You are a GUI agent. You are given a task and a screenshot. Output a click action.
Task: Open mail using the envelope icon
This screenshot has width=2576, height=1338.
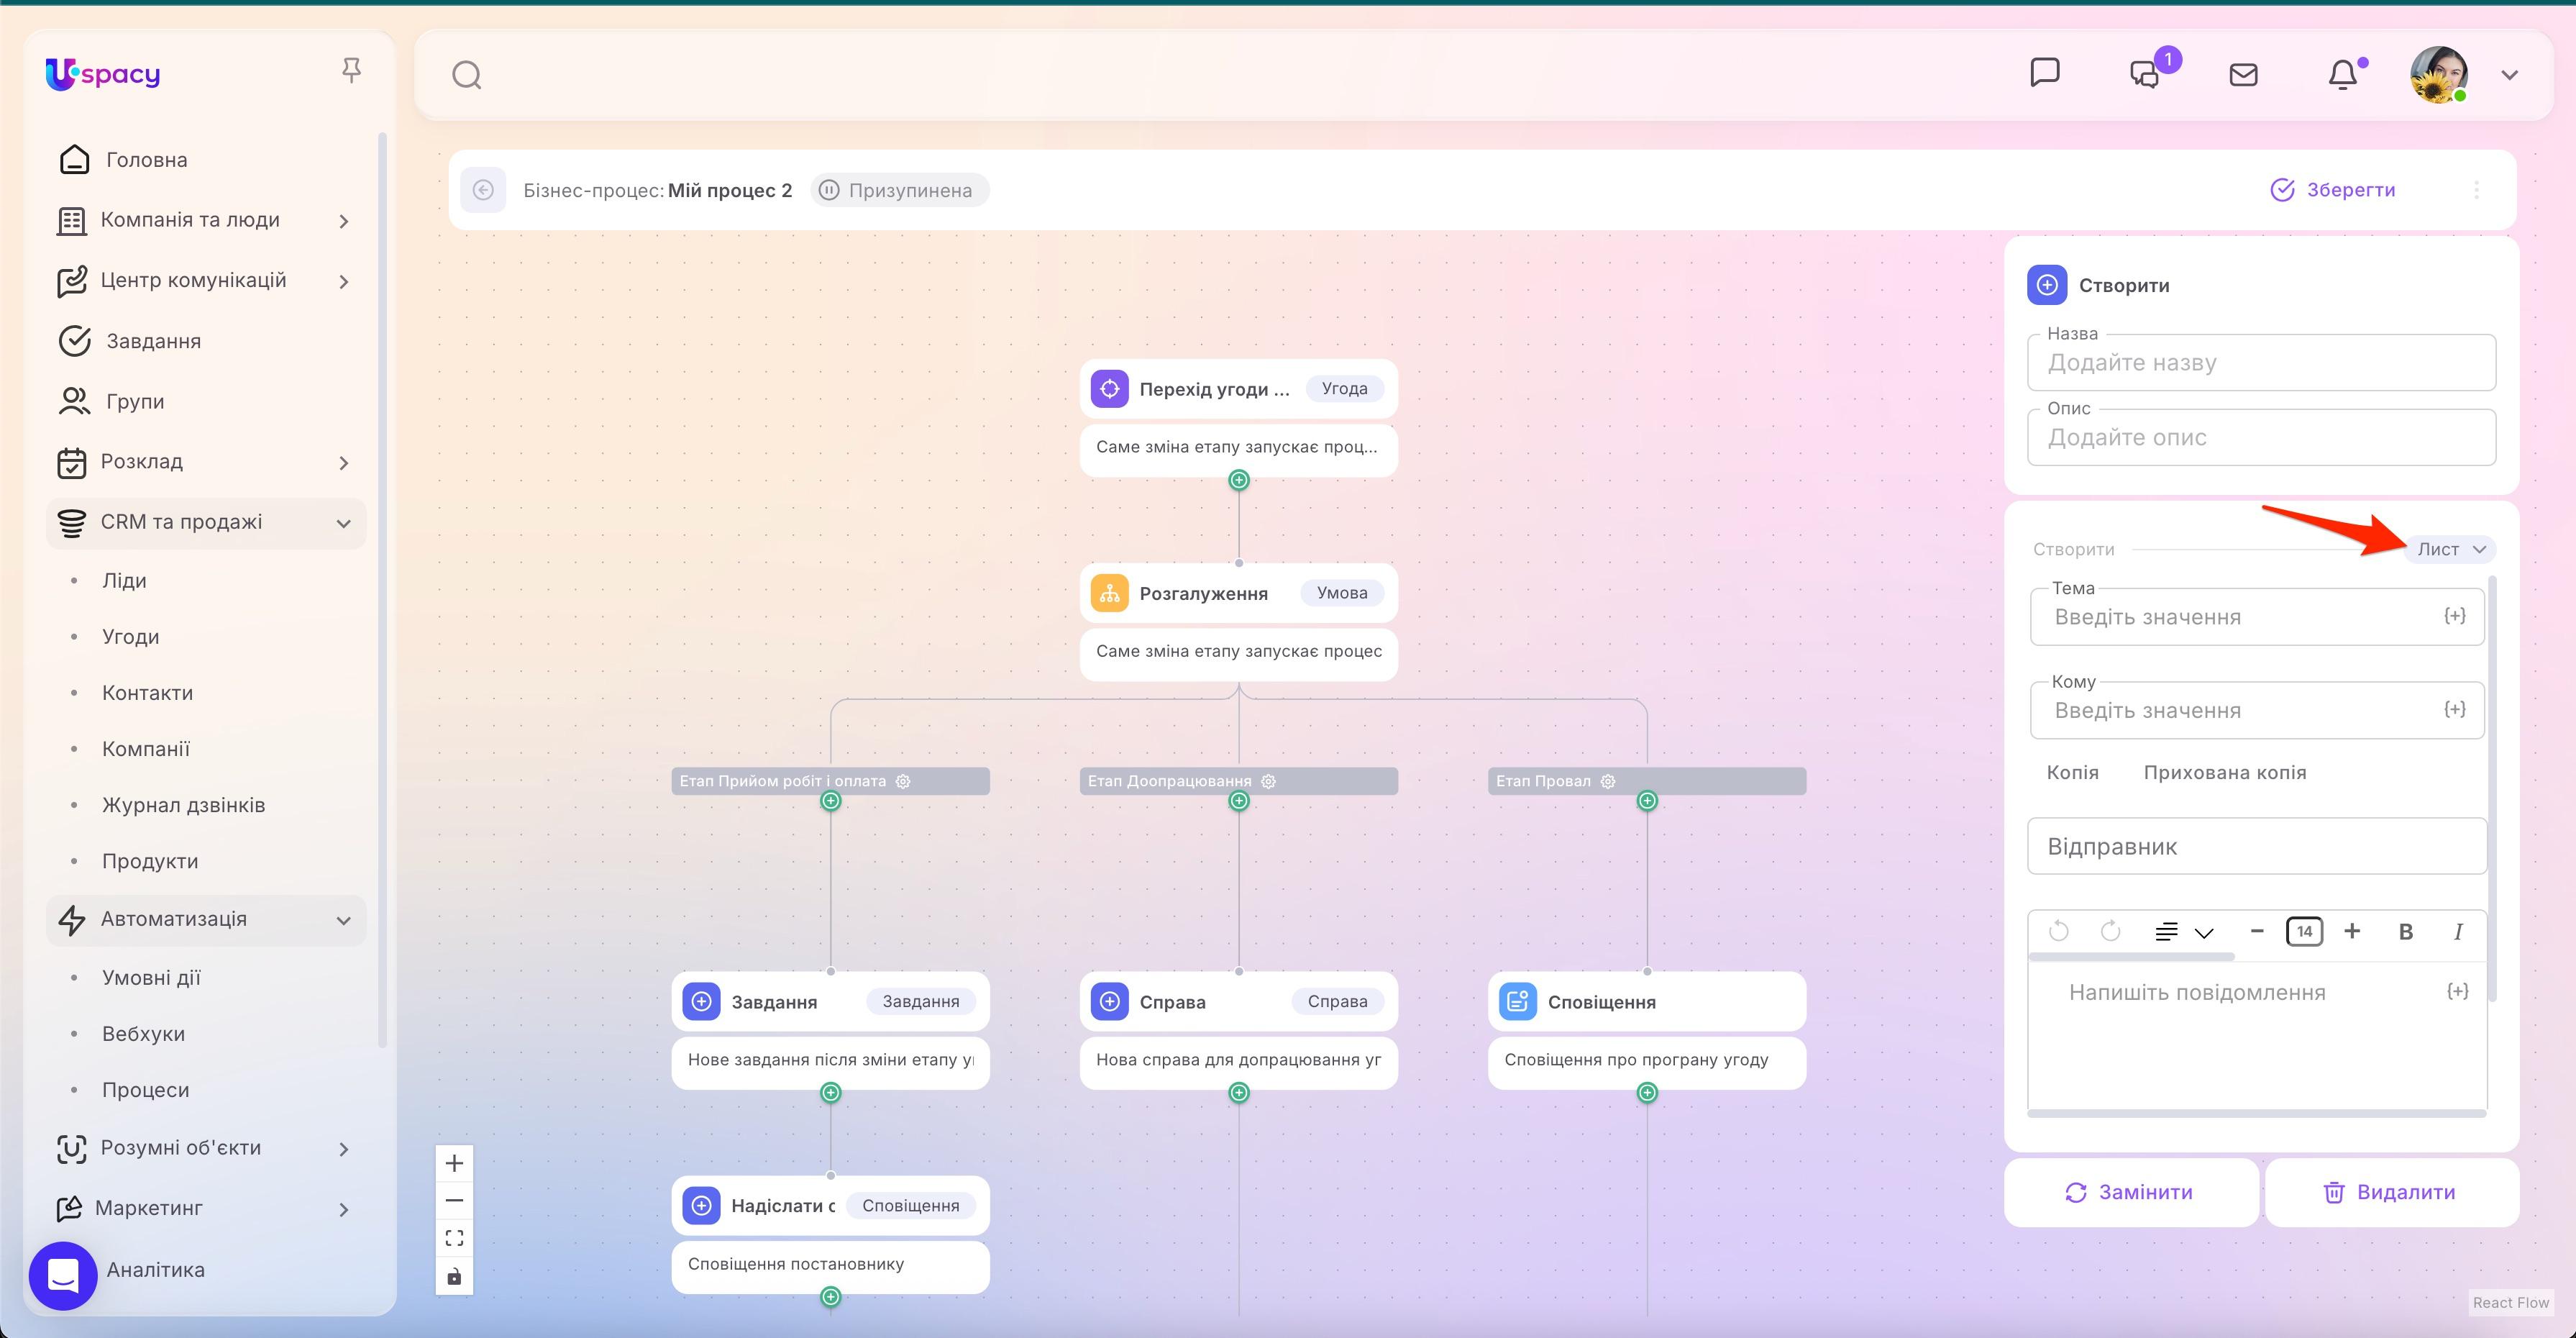pos(2243,73)
